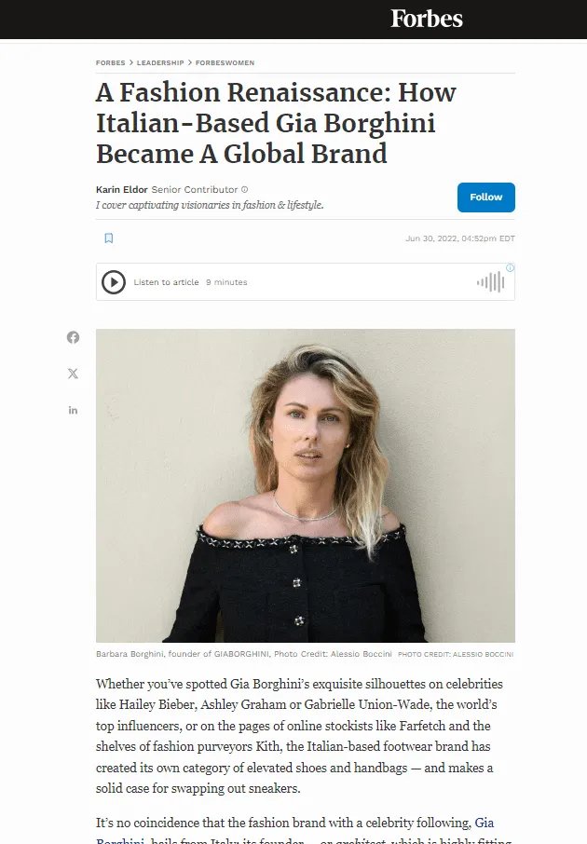This screenshot has width=587, height=844.
Task: Bookmark the article for later
Action: [x=109, y=238]
